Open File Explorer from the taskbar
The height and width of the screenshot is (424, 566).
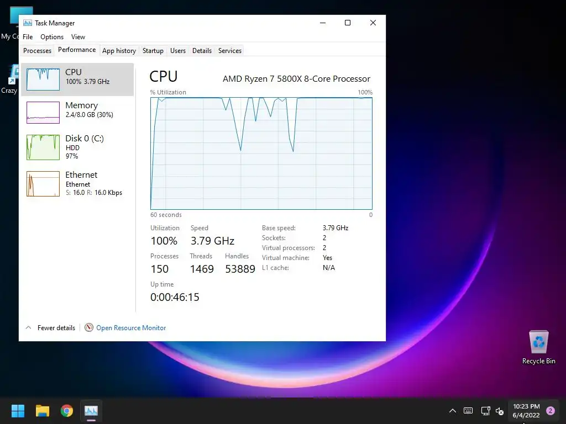[x=42, y=411]
